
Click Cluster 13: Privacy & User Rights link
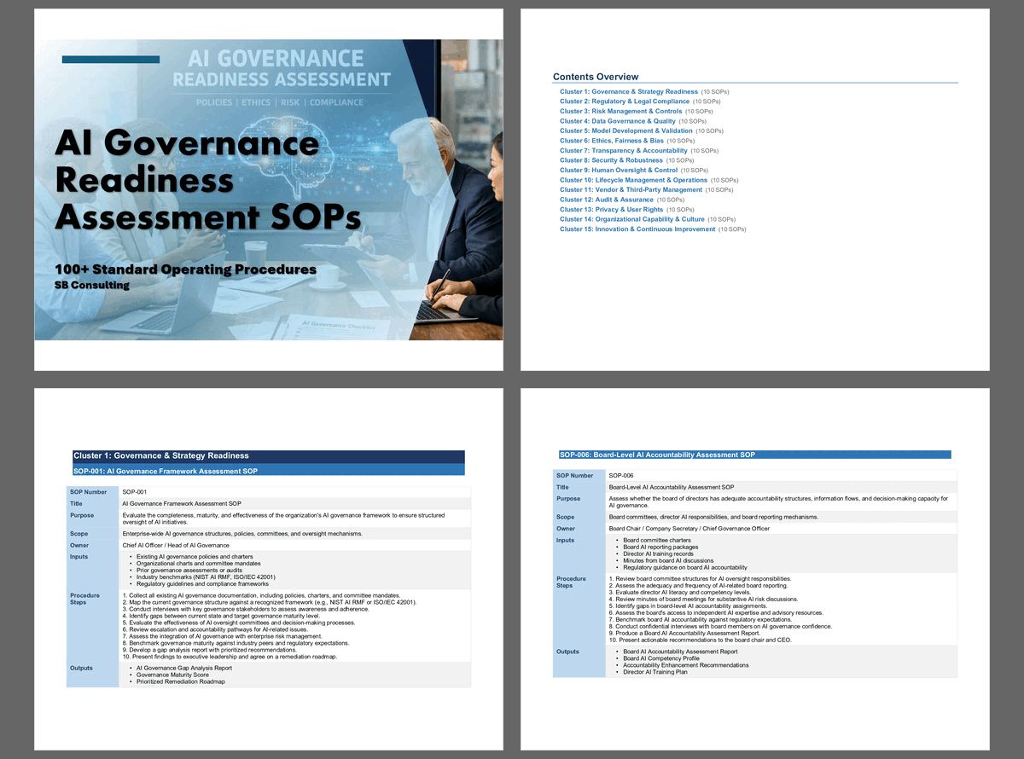pyautogui.click(x=611, y=209)
